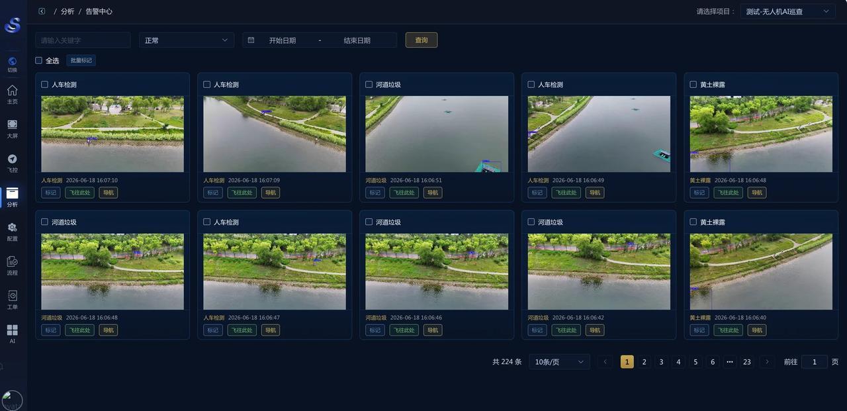Open the thumbnail of the 16:06:46 alert
847x411 pixels.
point(437,272)
